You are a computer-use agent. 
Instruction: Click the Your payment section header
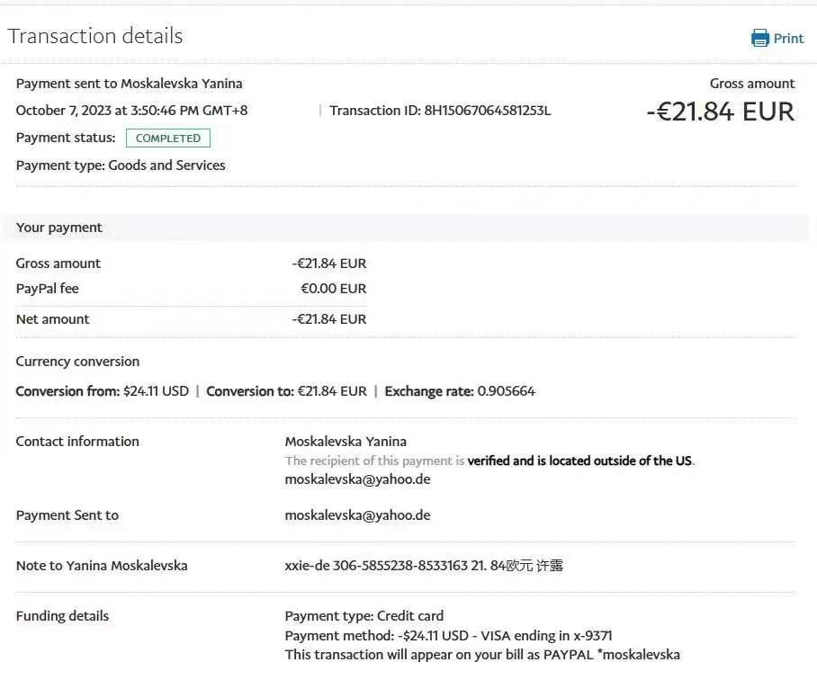59,228
